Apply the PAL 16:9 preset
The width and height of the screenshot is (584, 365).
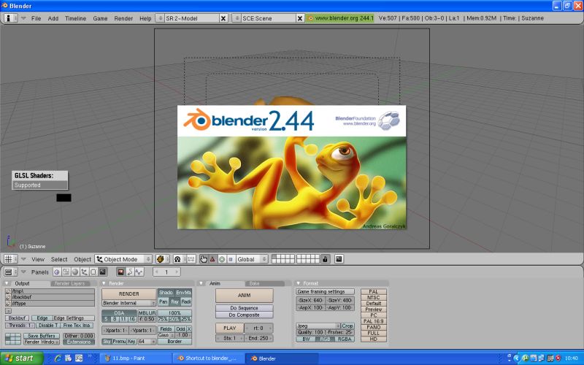point(374,321)
